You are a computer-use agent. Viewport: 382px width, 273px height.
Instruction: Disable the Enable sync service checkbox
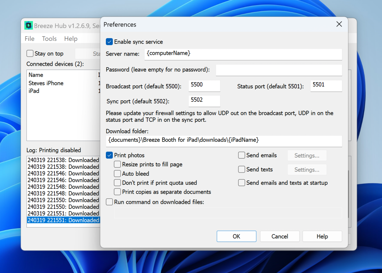(109, 42)
